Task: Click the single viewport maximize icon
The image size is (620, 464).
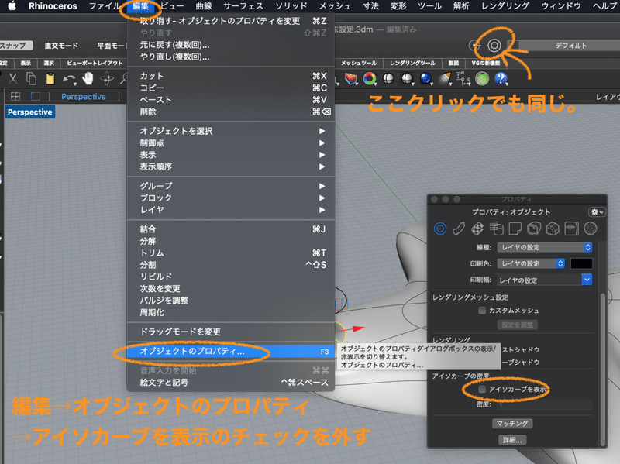Action: tap(36, 96)
